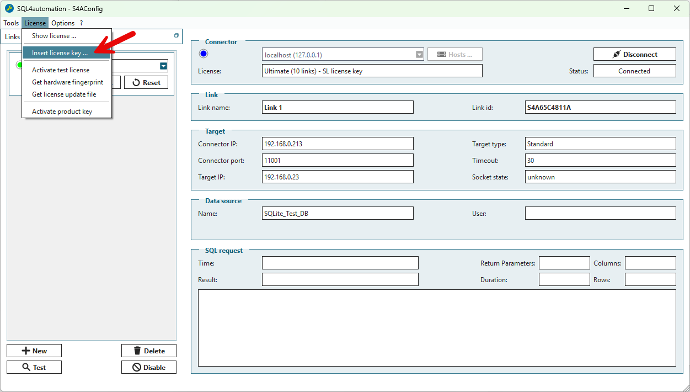Click the SQL request Time field

[340, 263]
